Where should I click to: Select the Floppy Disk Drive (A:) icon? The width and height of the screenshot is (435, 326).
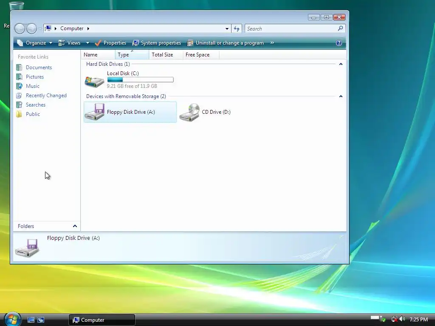[94, 112]
